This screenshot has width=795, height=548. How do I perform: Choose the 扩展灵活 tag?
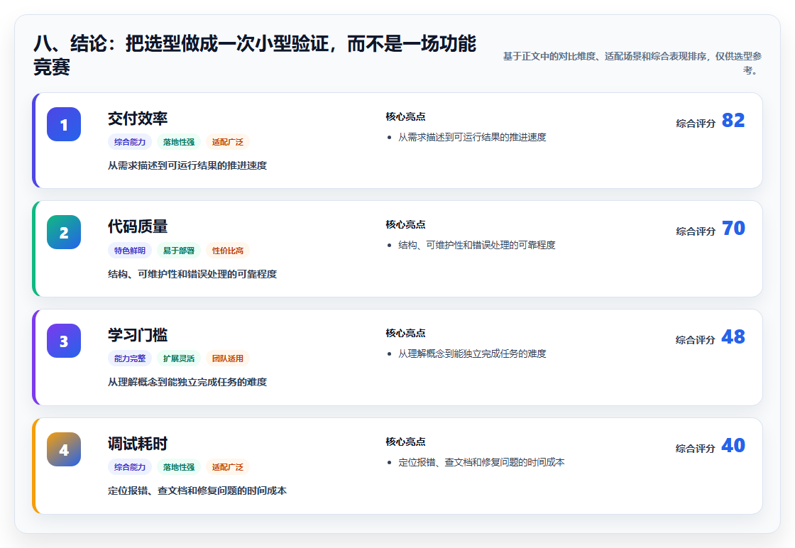point(179,358)
